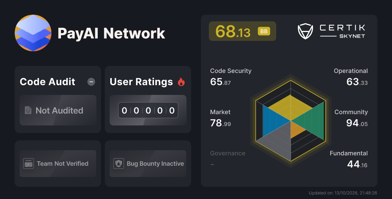Click the Community label
The width and height of the screenshot is (392, 199).
click(351, 112)
